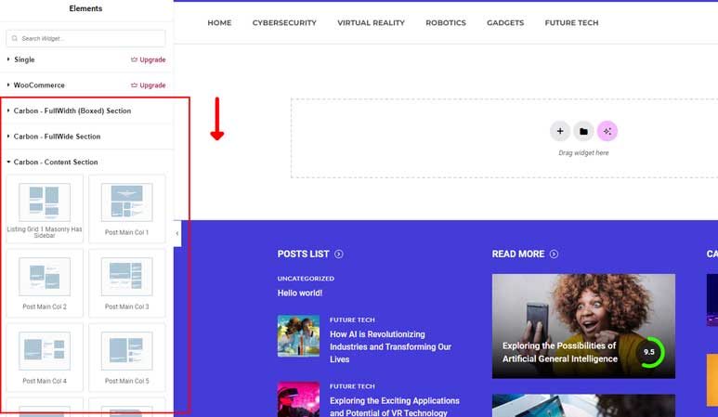Open Exploring the Exciting Applications of VR post

click(394, 407)
